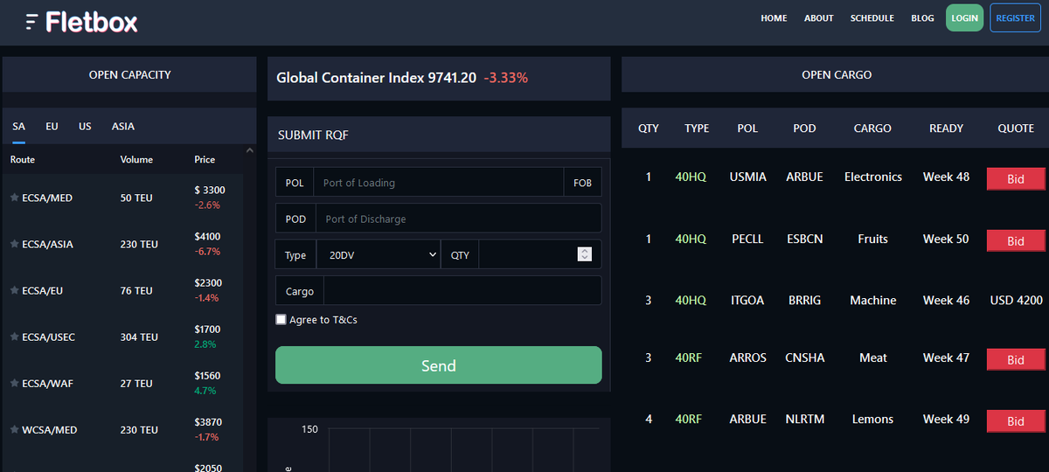Click the 40HQ type for Electronics cargo
Screen dimensions: 1049x472
(691, 177)
